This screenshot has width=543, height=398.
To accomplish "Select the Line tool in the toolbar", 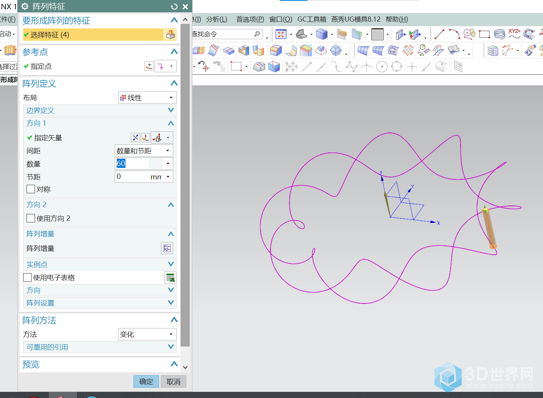I will (439, 34).
